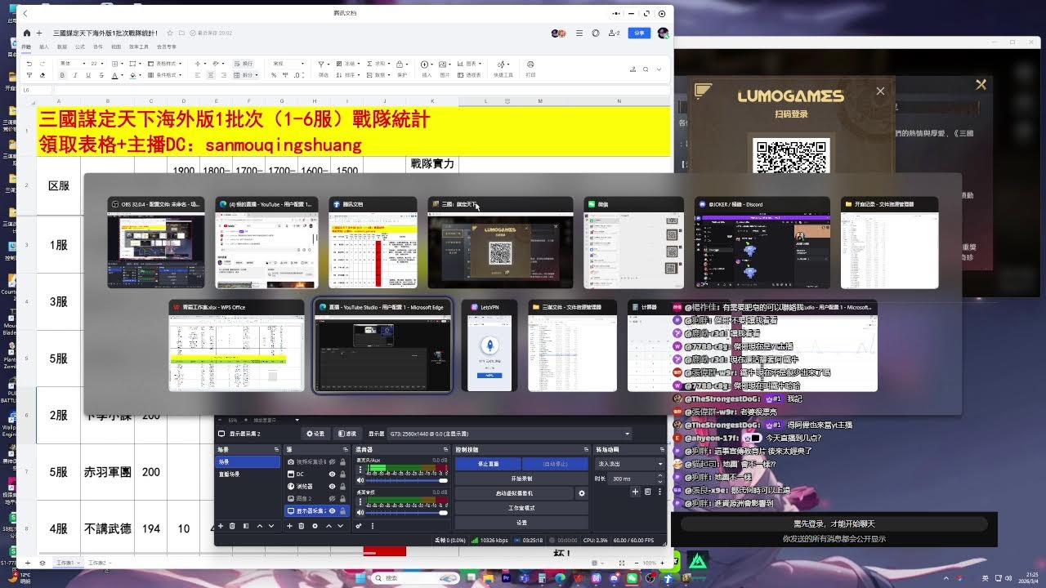Mute the 麦克风/Aux speaker icon in OBS mixer
This screenshot has width=1046, height=588.
click(360, 480)
